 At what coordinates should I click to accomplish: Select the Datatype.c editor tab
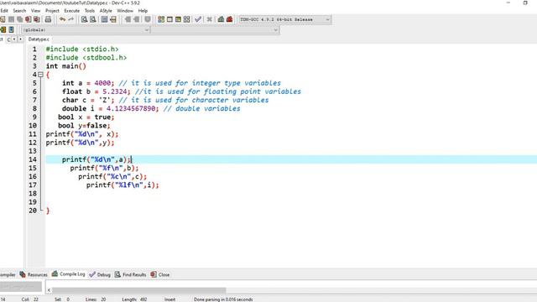39,39
